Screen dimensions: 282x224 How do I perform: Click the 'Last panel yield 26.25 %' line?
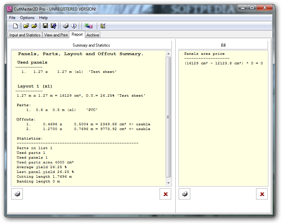45,172
